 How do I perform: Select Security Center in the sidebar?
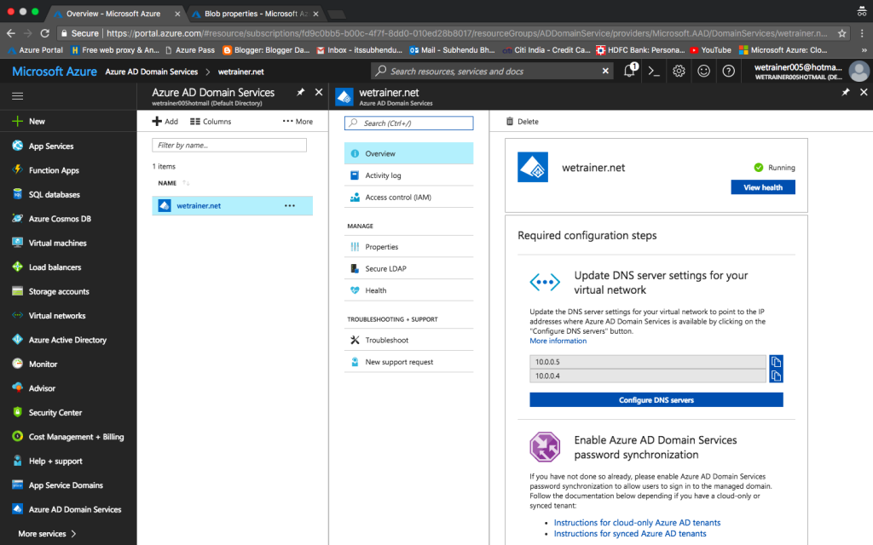57,412
